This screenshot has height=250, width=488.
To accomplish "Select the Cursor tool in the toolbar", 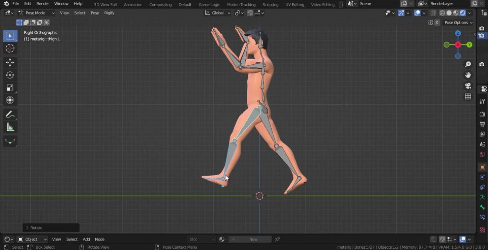I will [x=10, y=48].
